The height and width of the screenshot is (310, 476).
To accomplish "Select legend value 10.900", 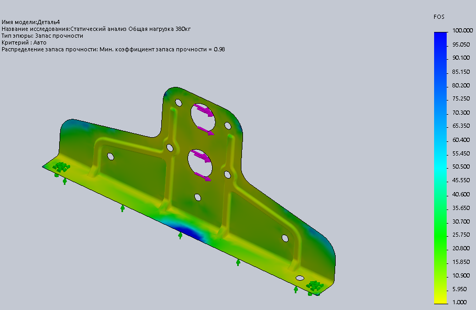I will [461, 275].
